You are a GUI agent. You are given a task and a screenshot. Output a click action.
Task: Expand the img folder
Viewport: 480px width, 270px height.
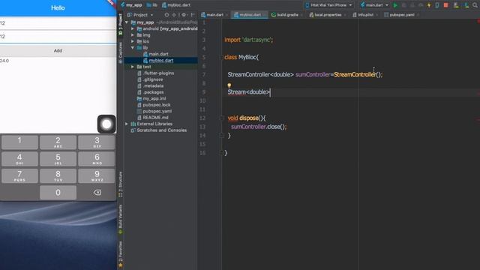click(133, 35)
